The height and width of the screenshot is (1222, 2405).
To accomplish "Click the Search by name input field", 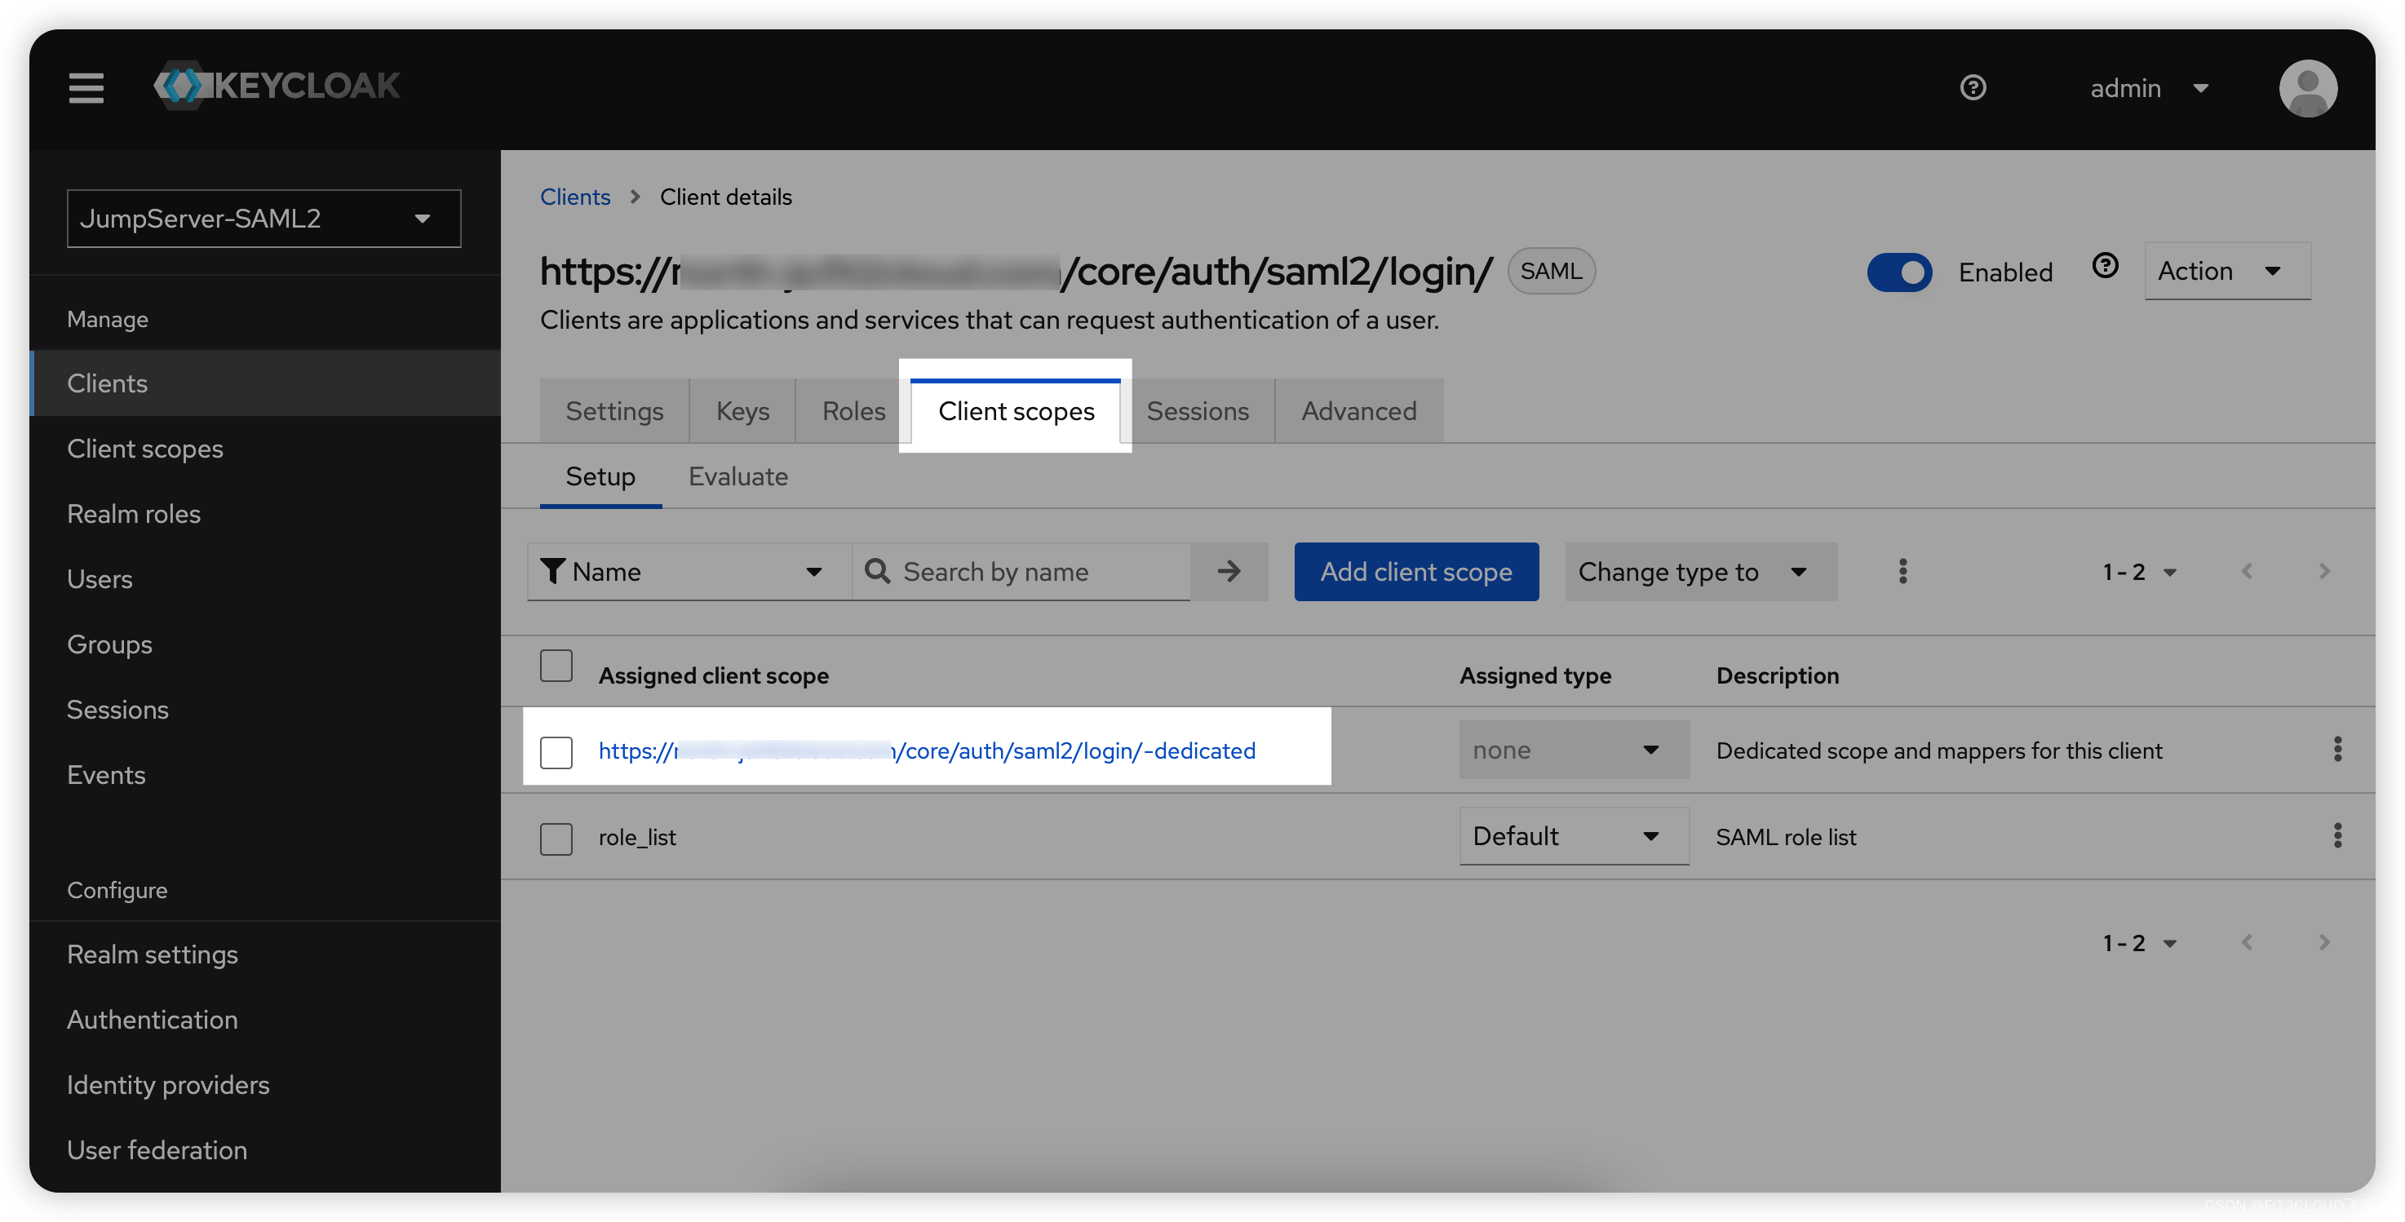I will coord(1027,570).
